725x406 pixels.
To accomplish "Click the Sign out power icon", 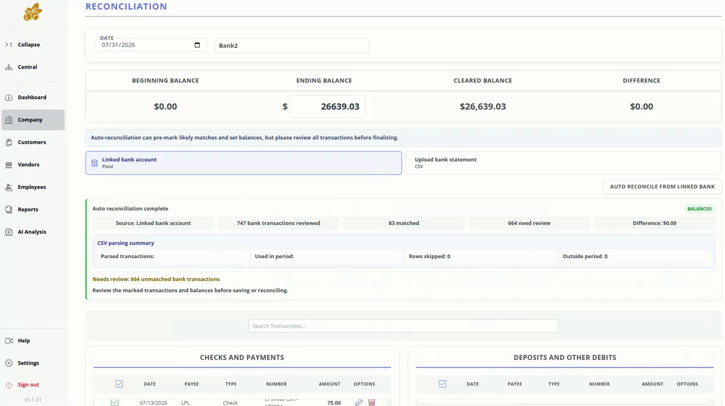I will point(8,385).
